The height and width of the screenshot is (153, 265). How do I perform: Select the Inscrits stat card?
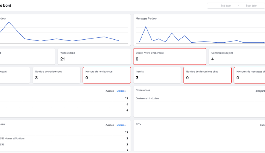(157, 75)
